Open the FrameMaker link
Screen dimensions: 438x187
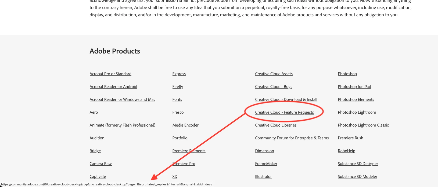tap(266, 164)
